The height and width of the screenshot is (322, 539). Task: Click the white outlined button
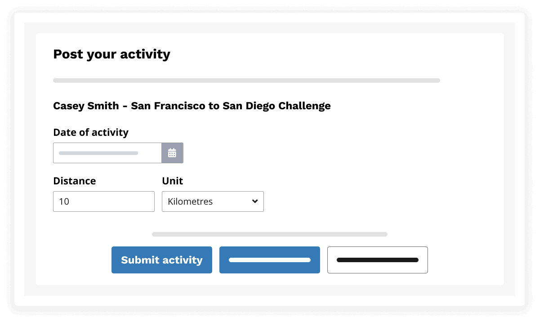pyautogui.click(x=378, y=260)
